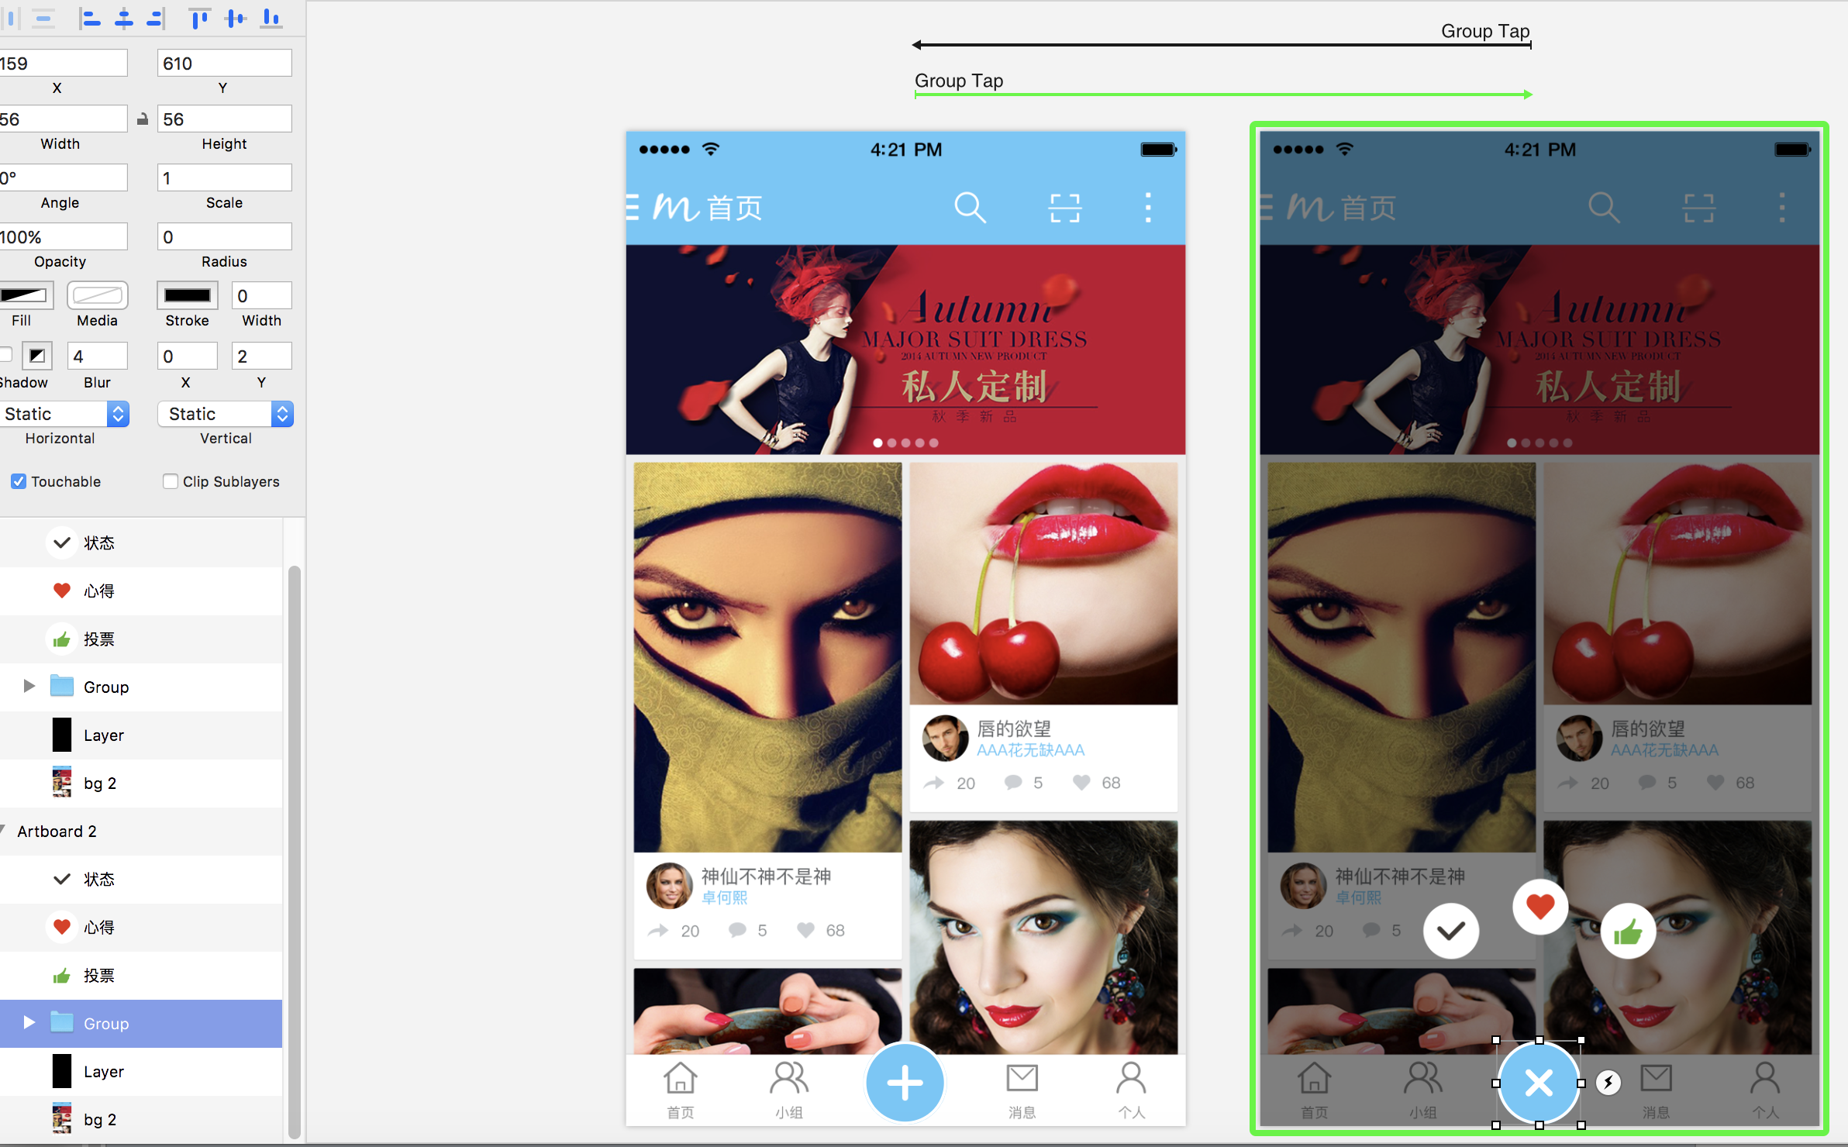Toggle the Shadow checkbox
This screenshot has width=1848, height=1147.
point(5,355)
